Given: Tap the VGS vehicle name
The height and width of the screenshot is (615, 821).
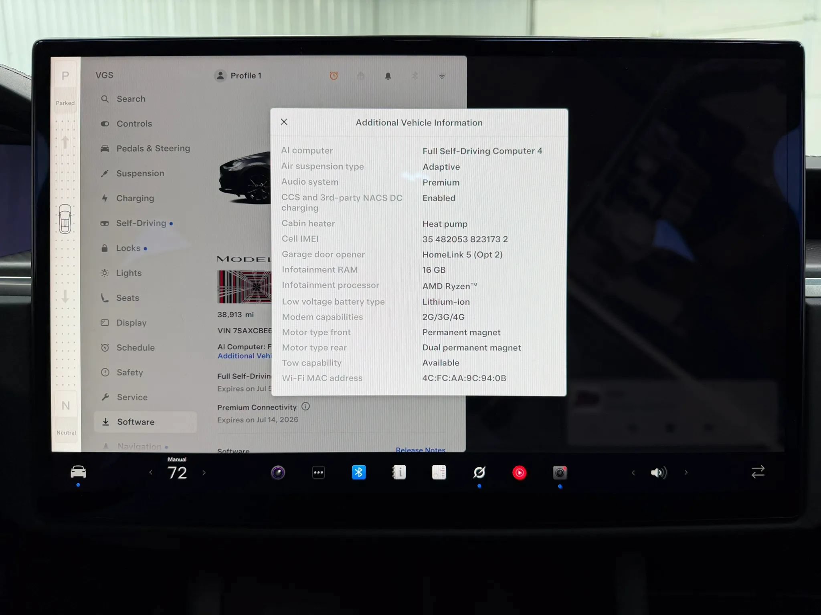Looking at the screenshot, I should 104,75.
